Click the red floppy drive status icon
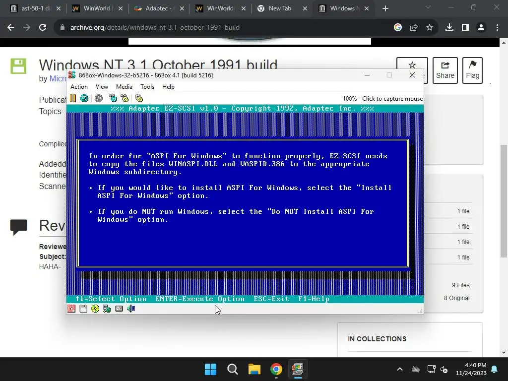The image size is (508, 381). [x=71, y=309]
